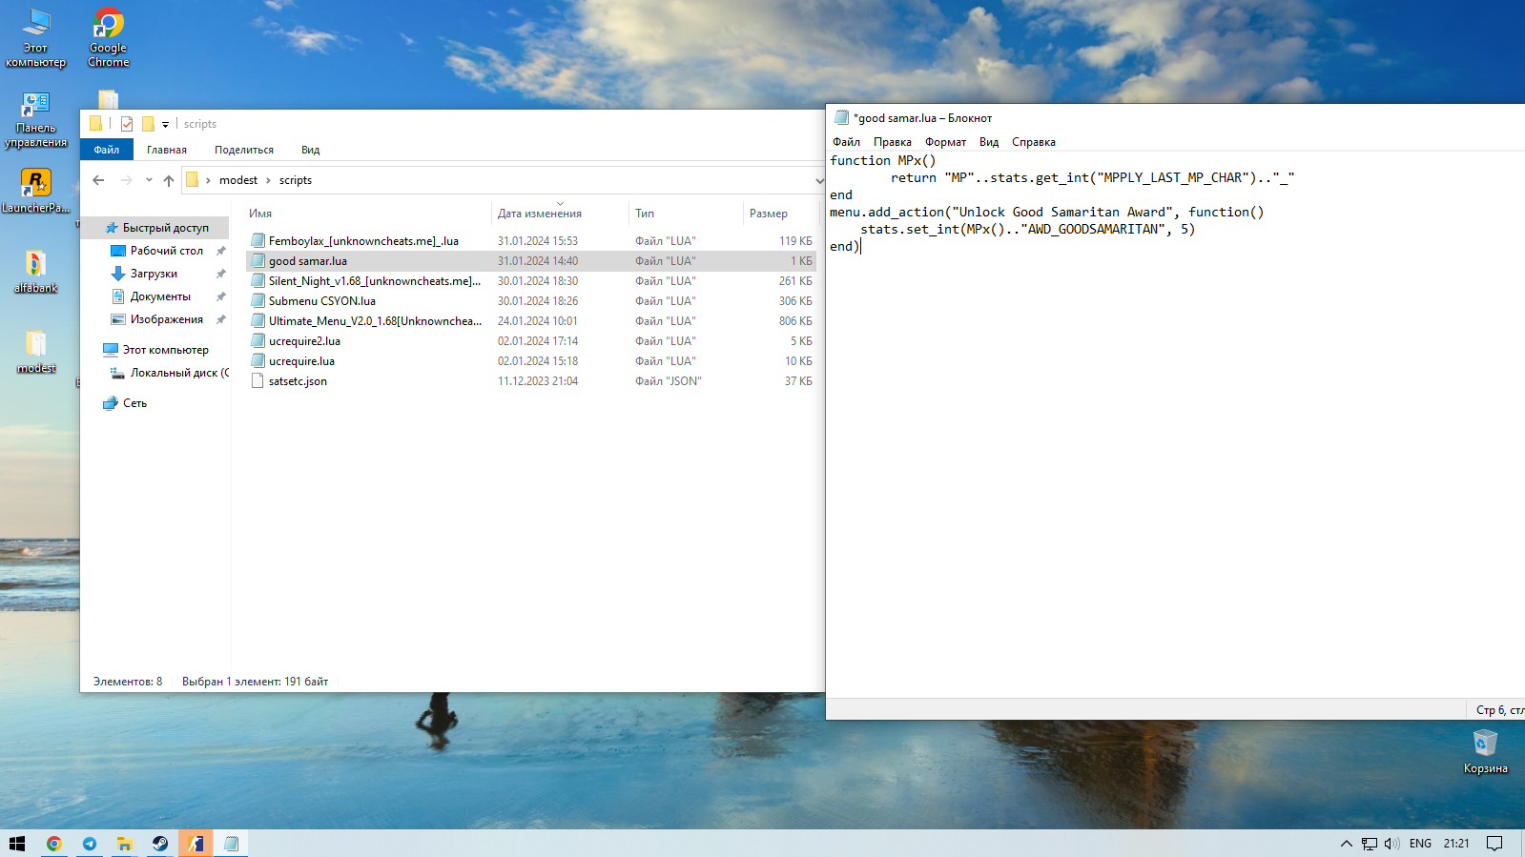Go back in Explorer navigation
1525x857 pixels.
pyautogui.click(x=98, y=180)
